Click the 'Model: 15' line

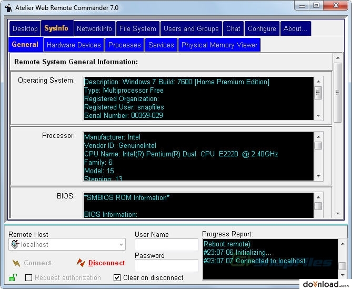coord(99,171)
